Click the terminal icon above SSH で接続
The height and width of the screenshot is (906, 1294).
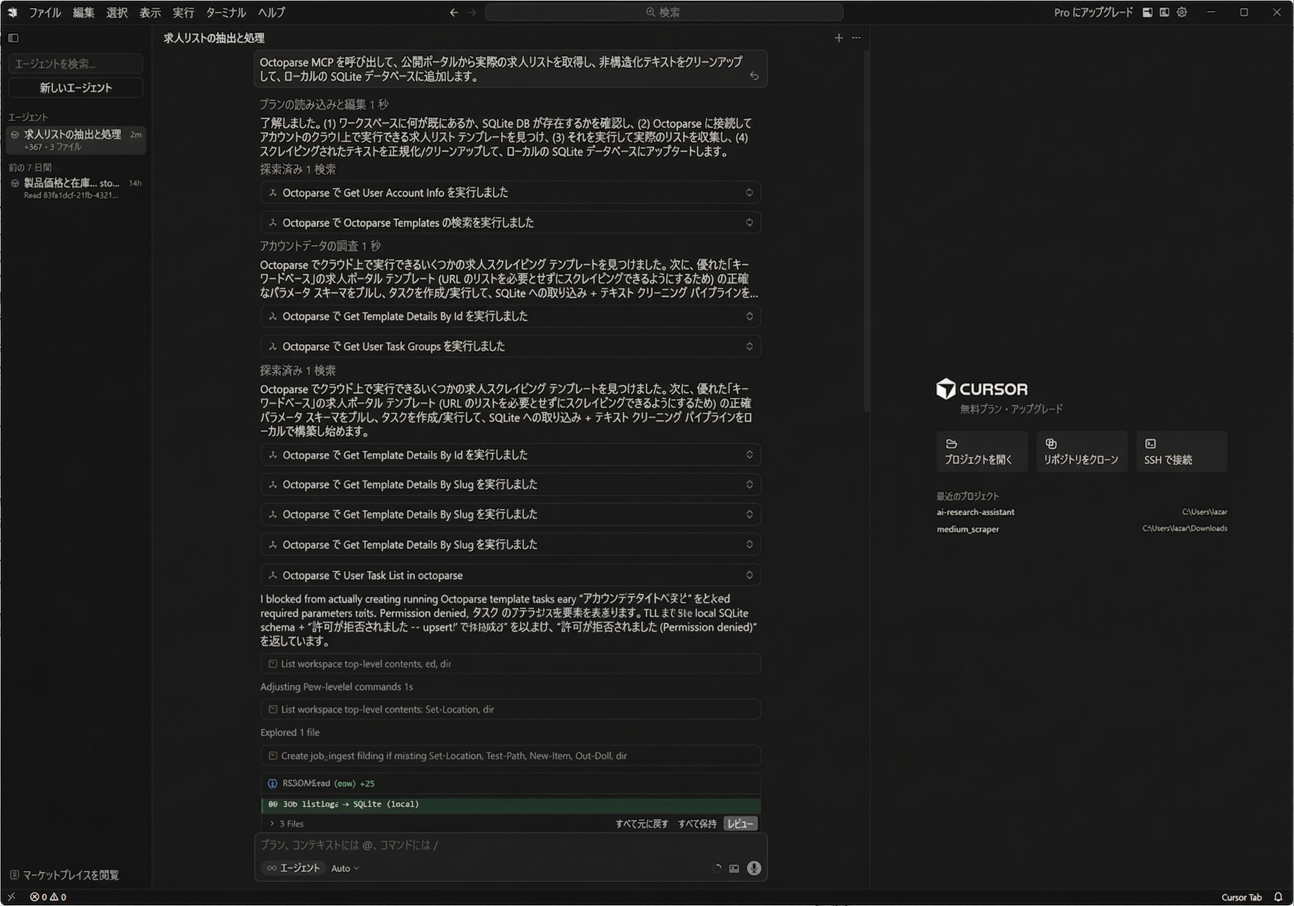[1150, 444]
